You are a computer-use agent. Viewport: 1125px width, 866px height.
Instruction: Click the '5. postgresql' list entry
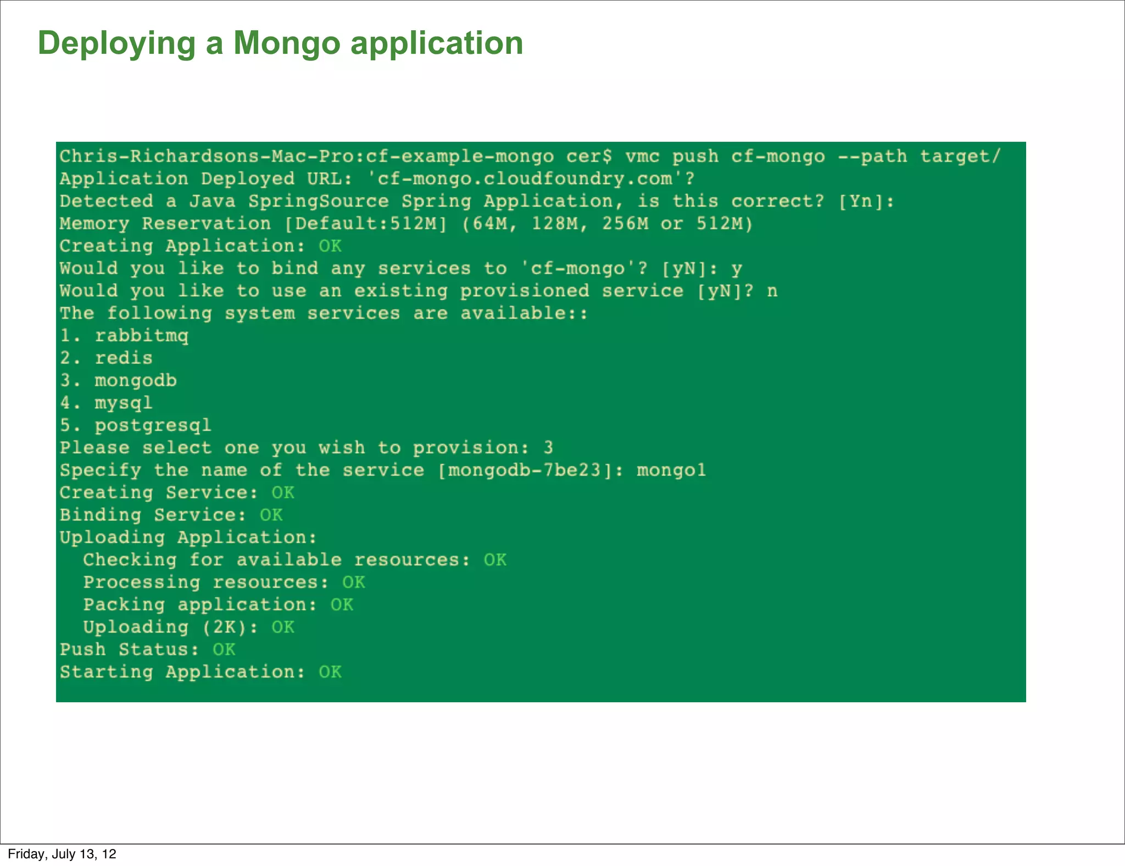[x=136, y=426]
